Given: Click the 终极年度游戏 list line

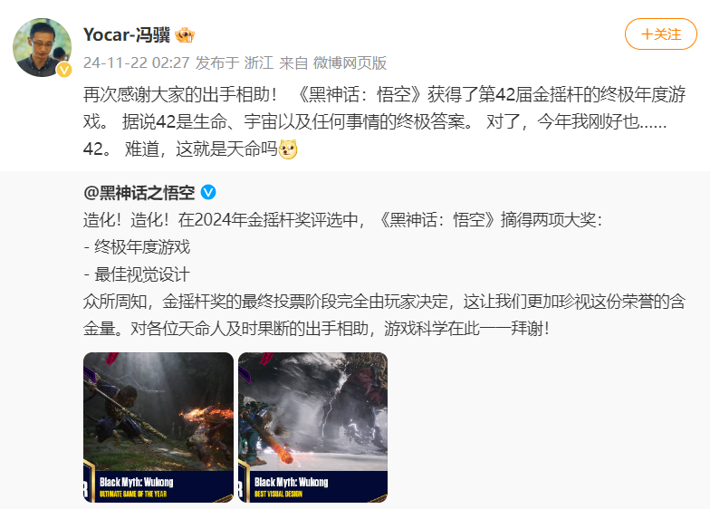Looking at the screenshot, I should tap(137, 247).
